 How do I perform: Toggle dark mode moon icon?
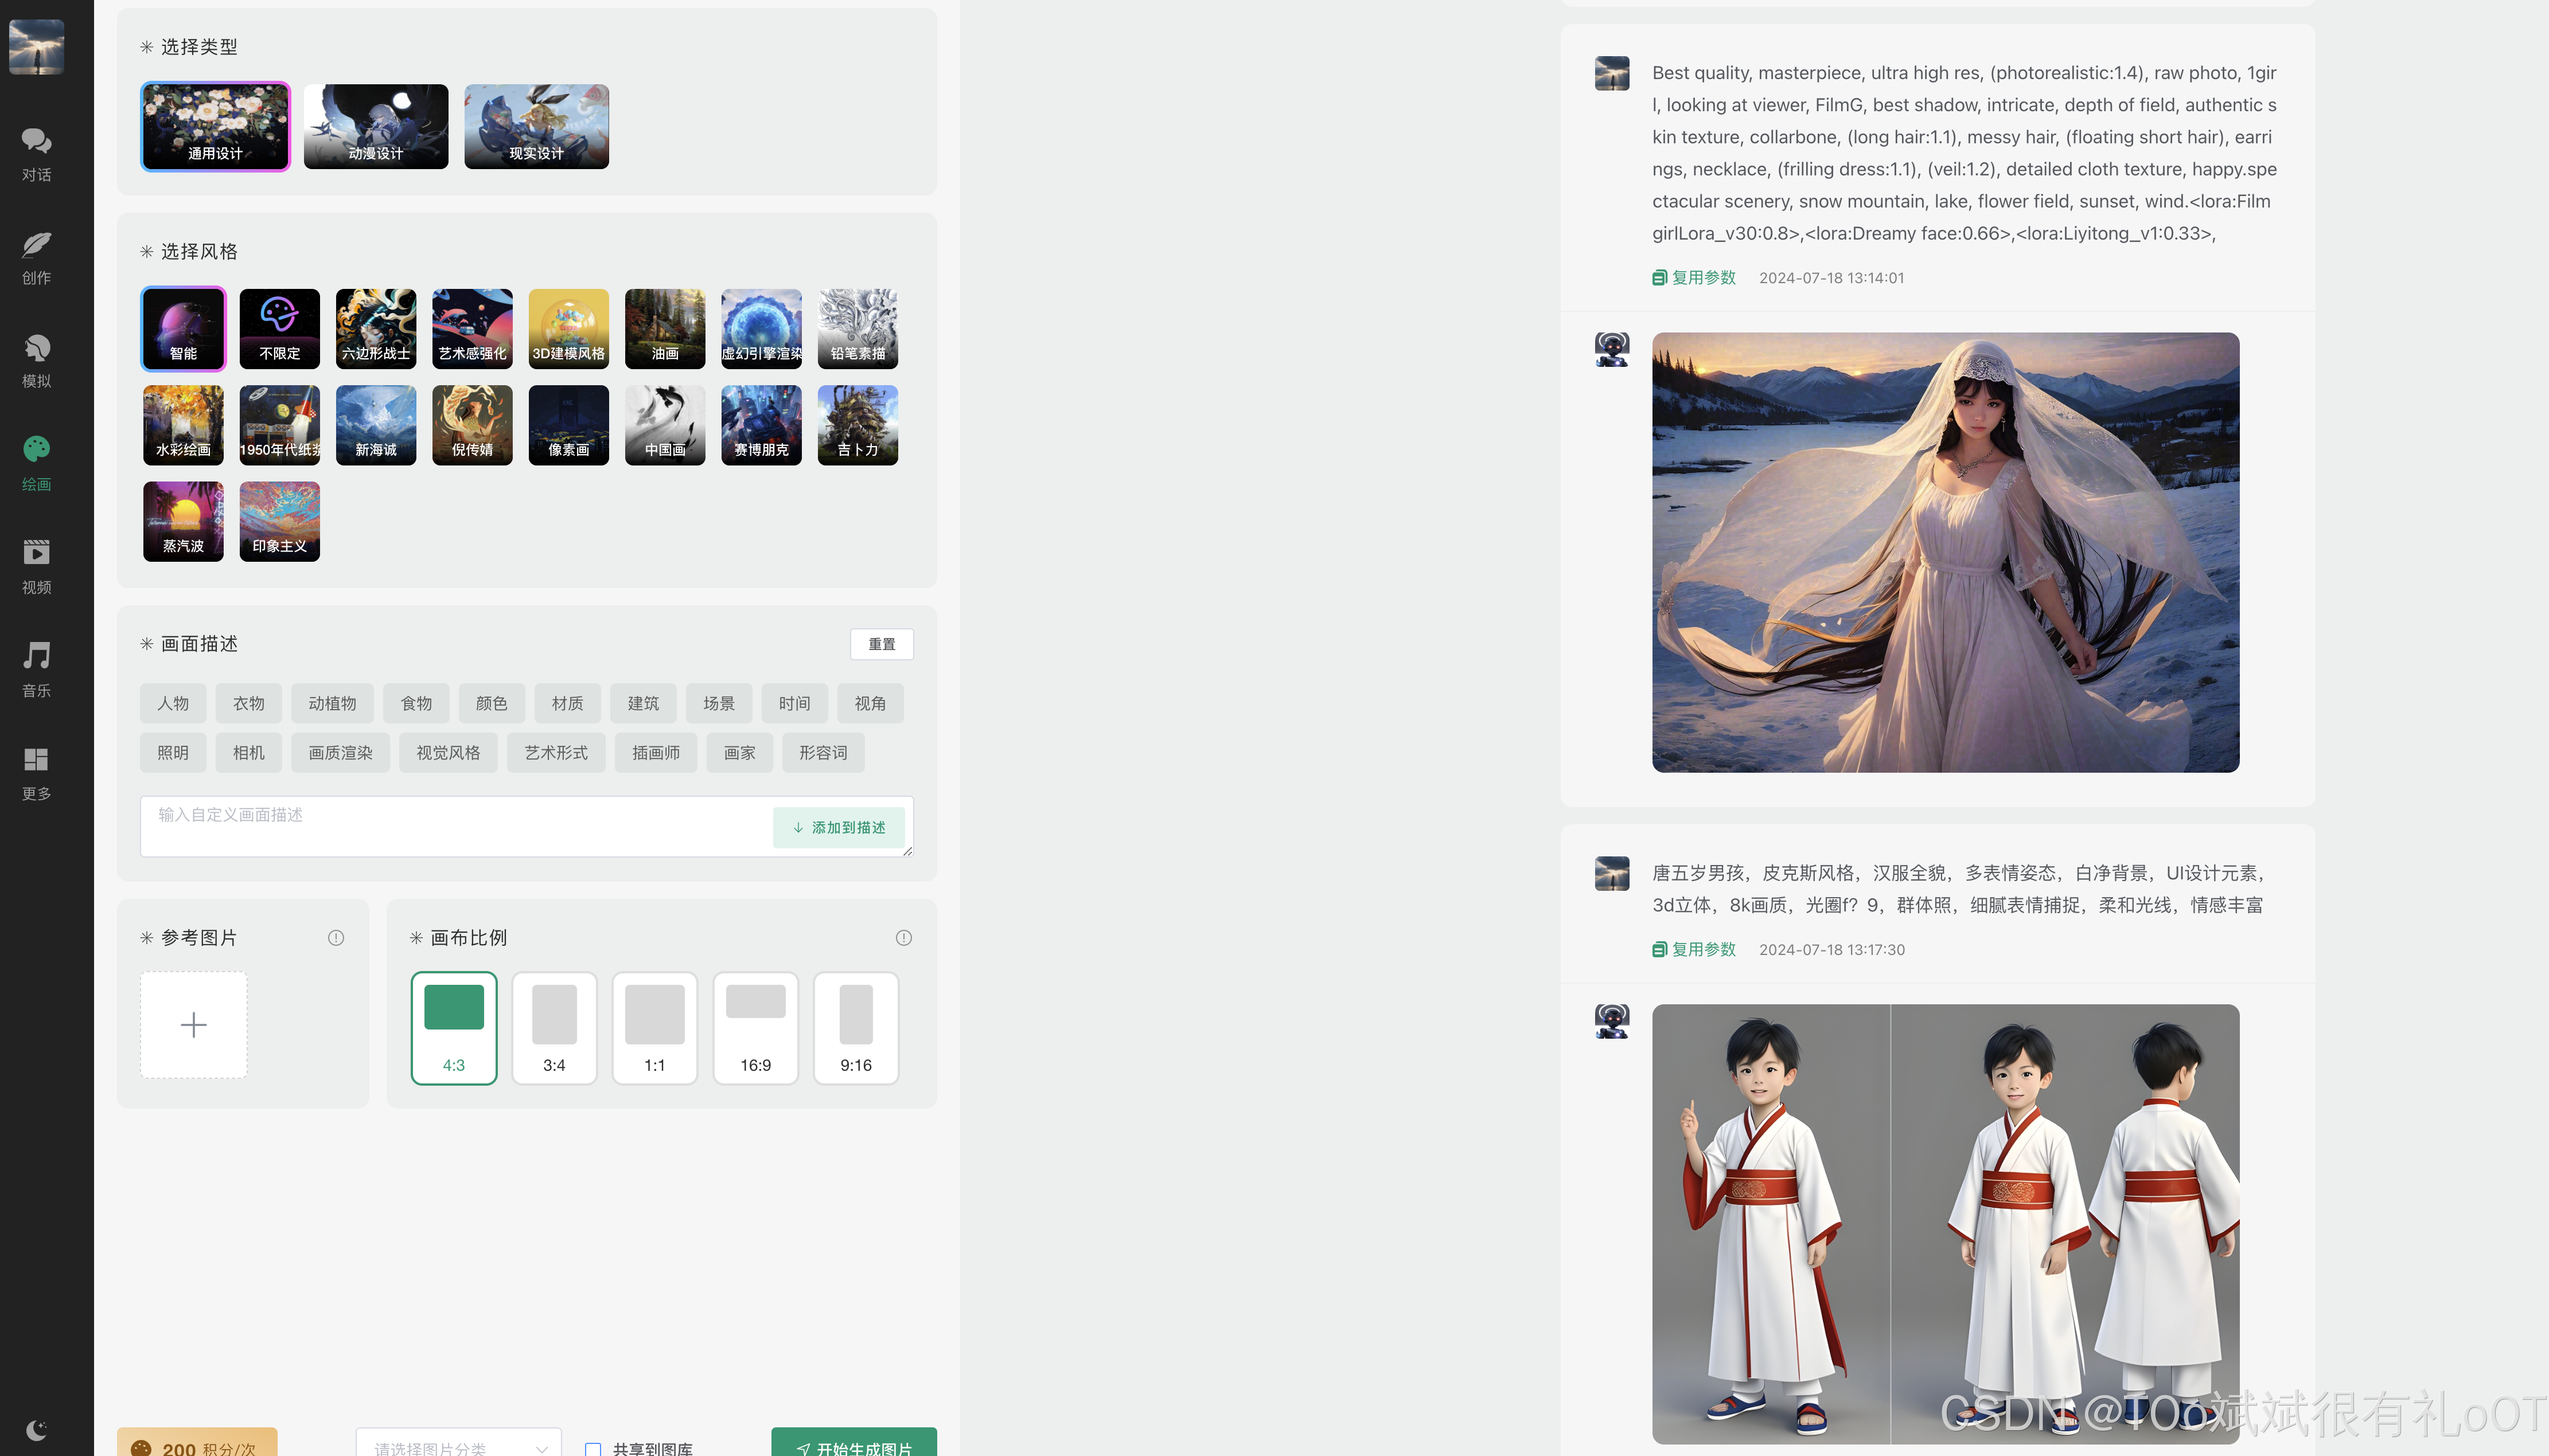(37, 1429)
